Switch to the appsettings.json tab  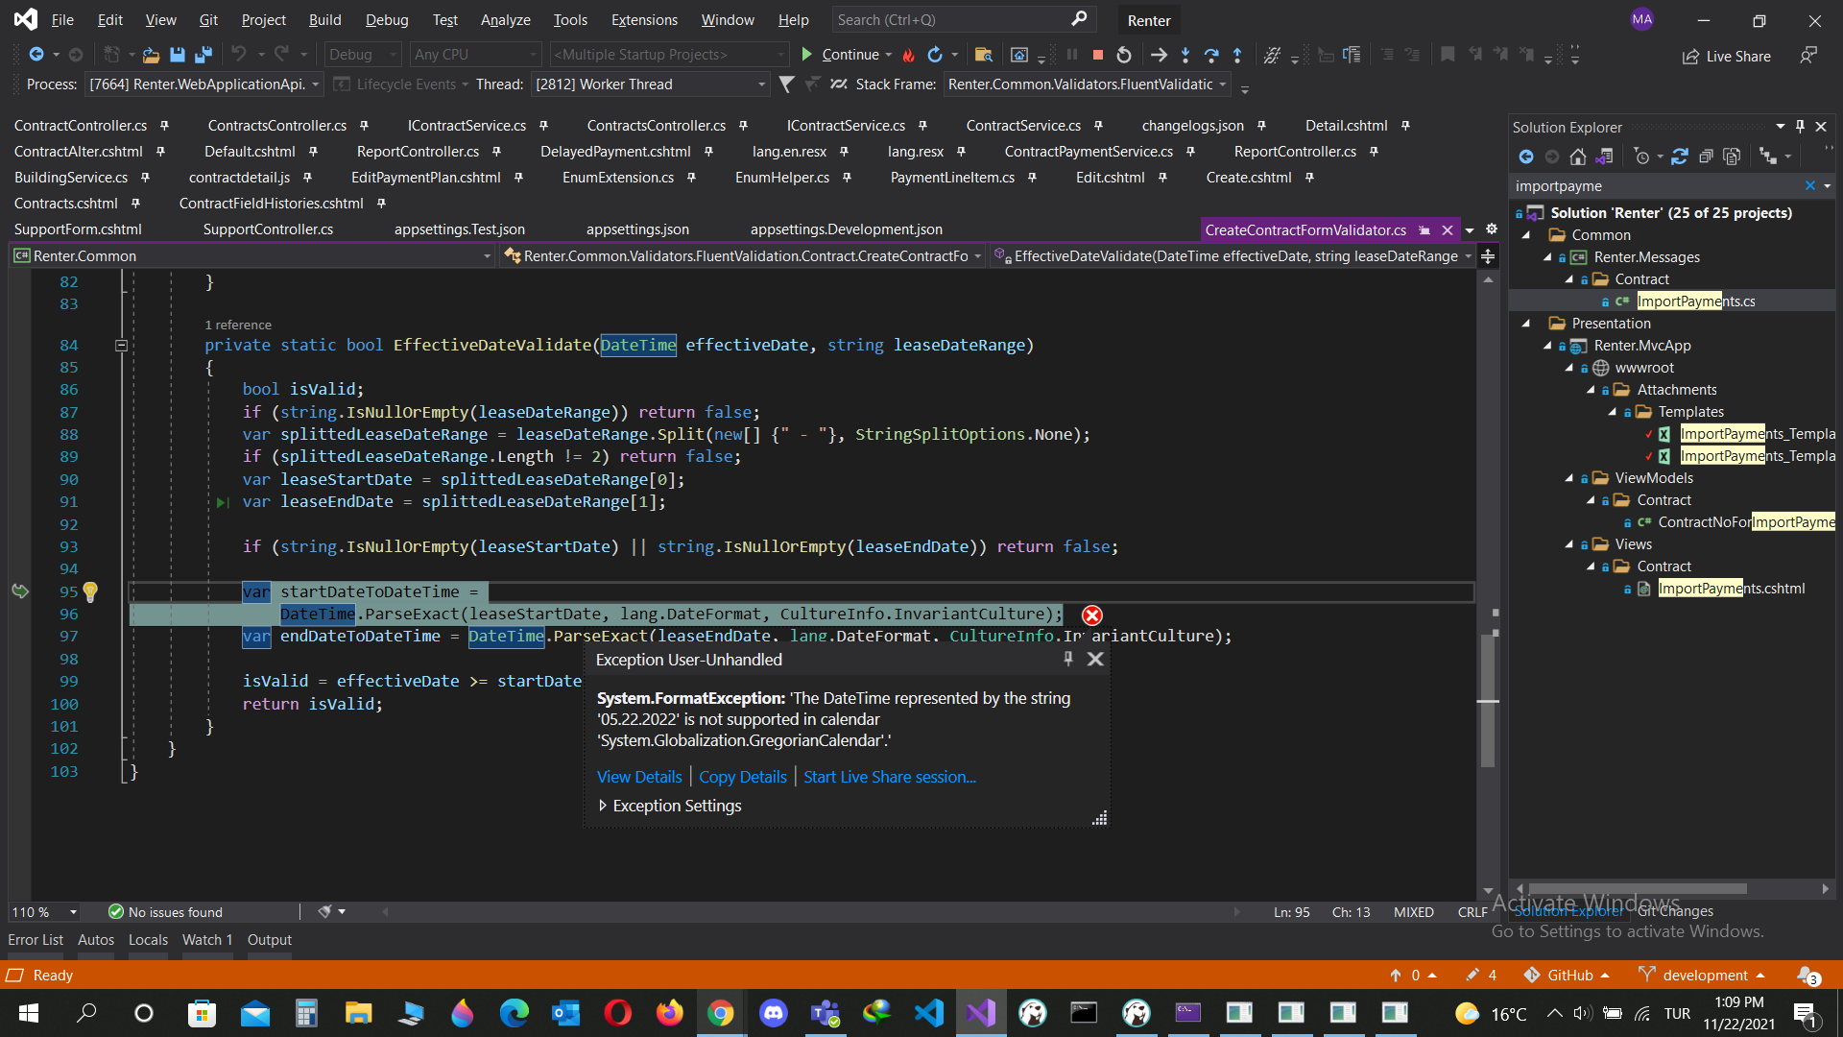tap(637, 229)
